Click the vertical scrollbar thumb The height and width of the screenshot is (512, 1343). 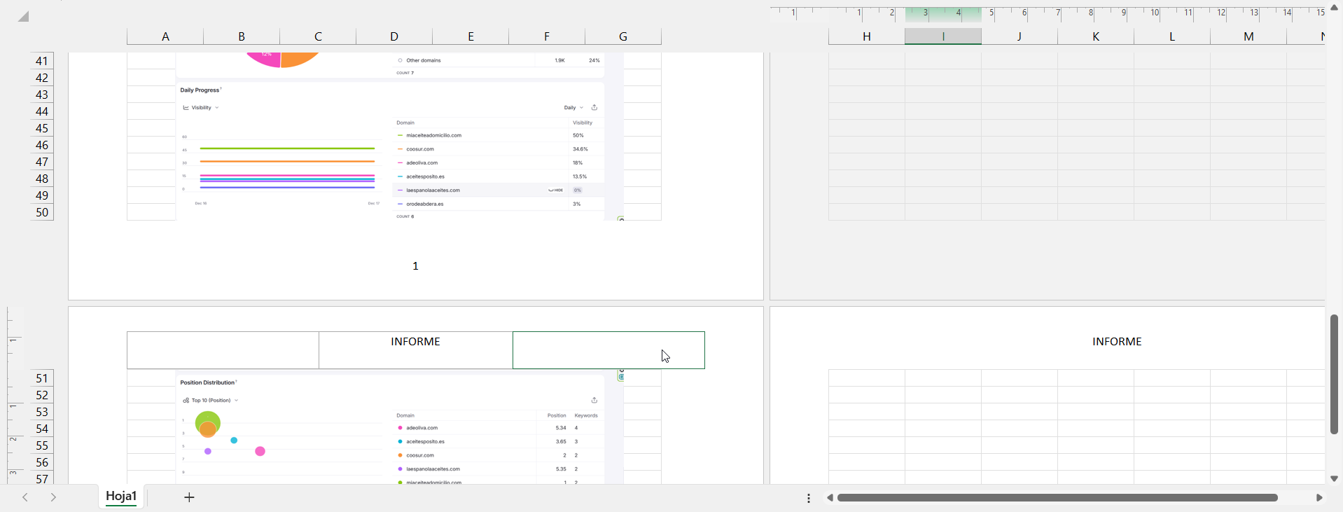pyautogui.click(x=1334, y=374)
